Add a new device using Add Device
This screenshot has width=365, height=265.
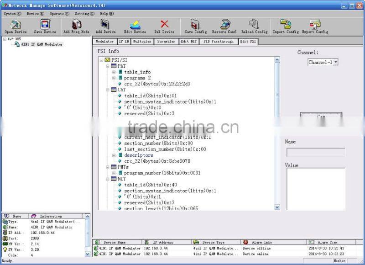106,26
